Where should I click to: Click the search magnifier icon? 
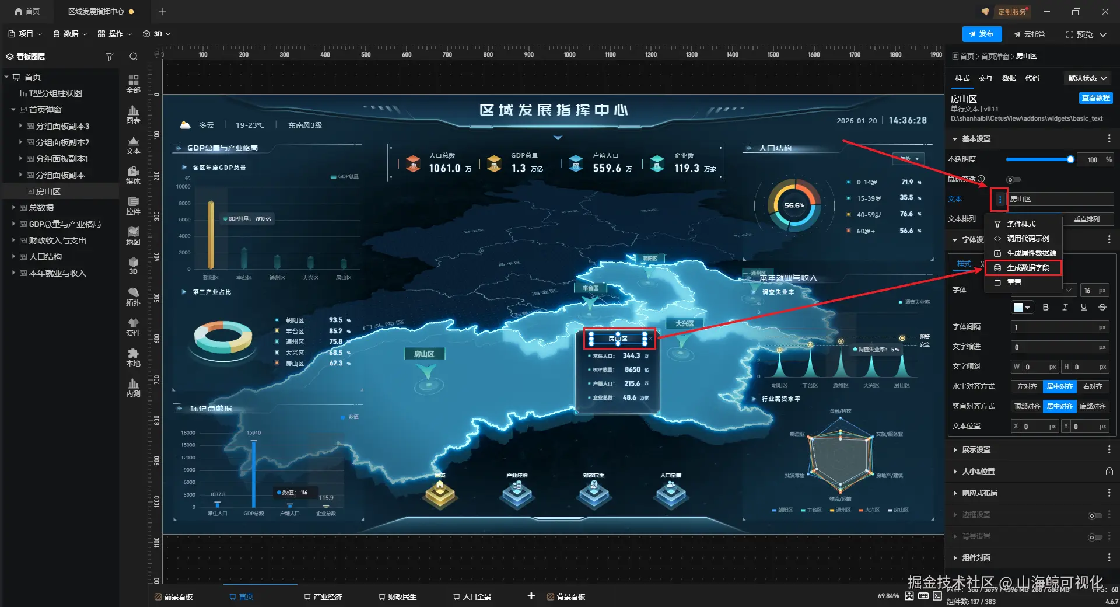(x=134, y=57)
